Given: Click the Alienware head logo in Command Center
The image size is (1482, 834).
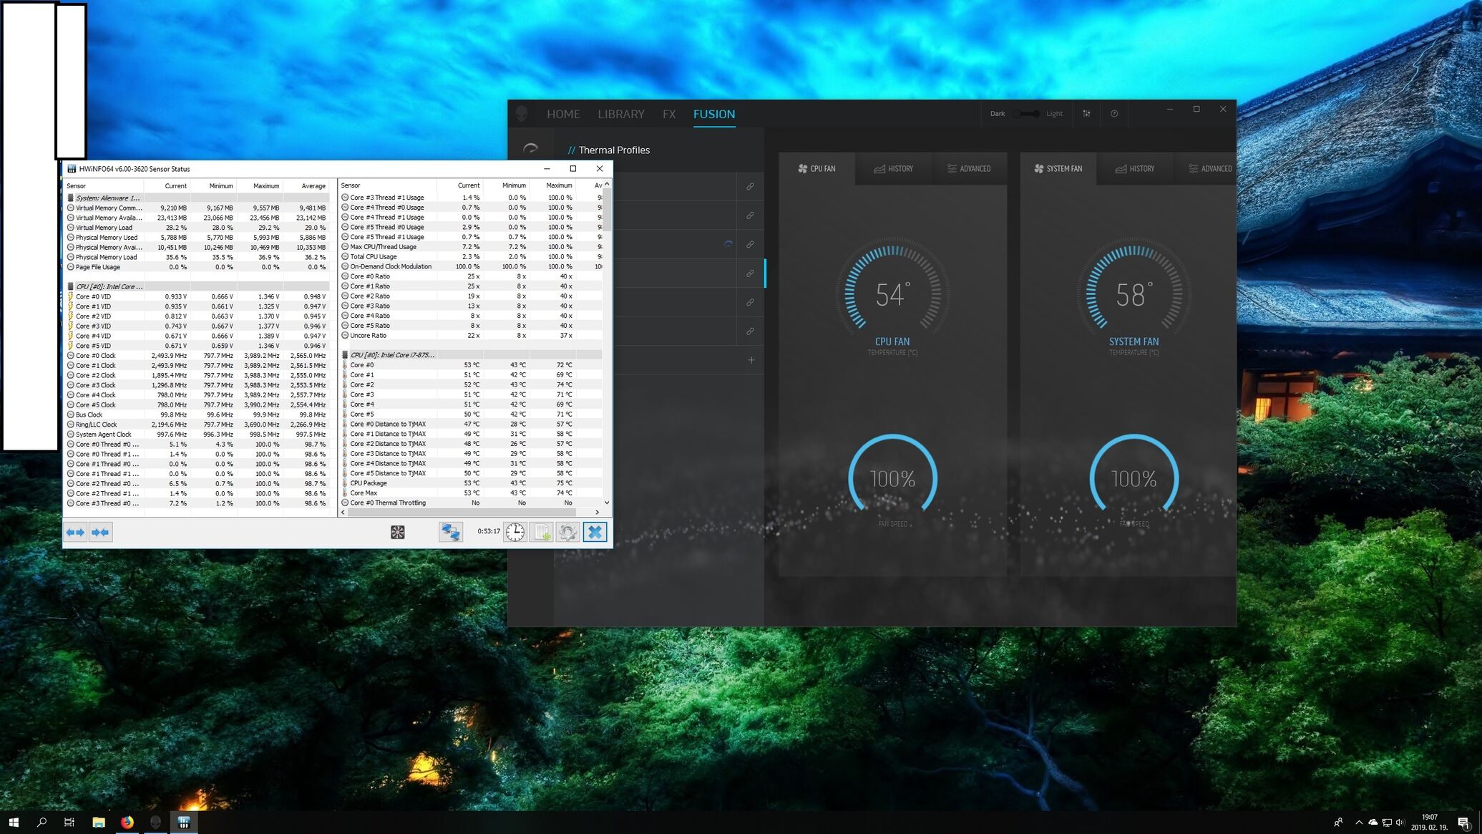Looking at the screenshot, I should (x=522, y=114).
